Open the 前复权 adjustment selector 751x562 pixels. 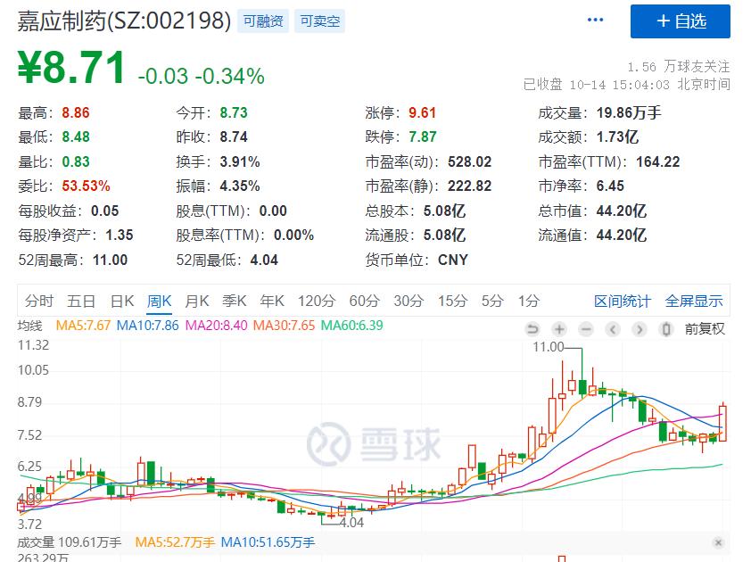click(x=705, y=329)
